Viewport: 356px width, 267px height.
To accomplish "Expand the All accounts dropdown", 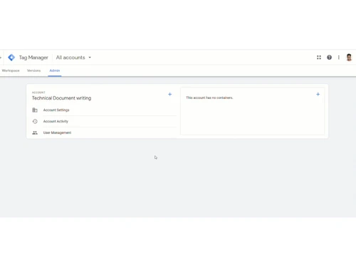I will (73, 58).
